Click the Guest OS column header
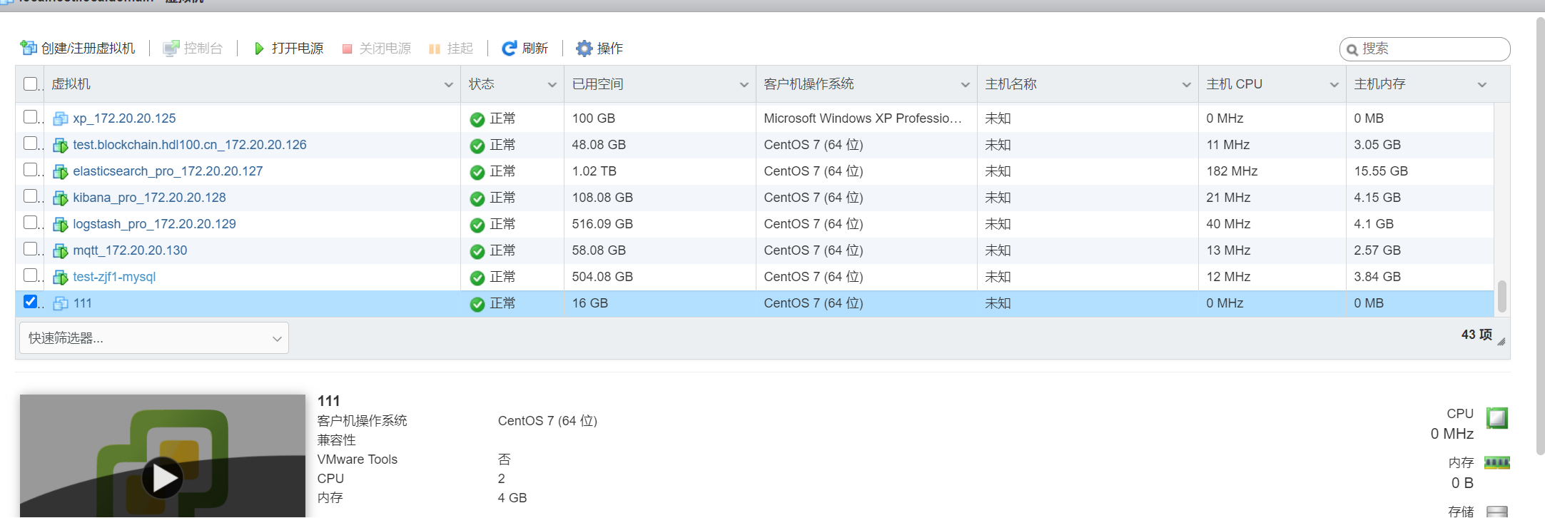 (x=809, y=84)
